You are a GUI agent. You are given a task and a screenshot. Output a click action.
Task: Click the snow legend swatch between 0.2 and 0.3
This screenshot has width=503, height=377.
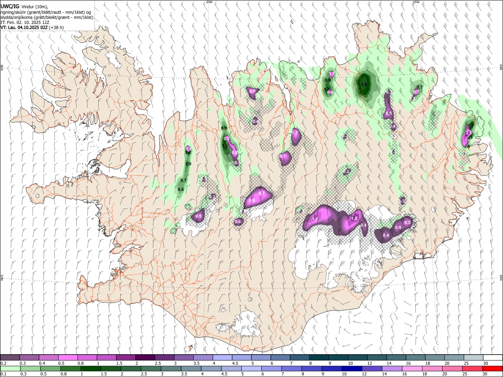click(x=10, y=358)
